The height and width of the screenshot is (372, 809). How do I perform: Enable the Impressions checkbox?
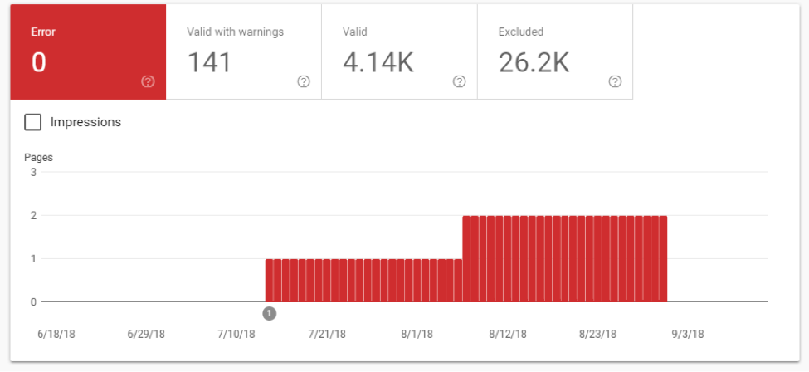(x=33, y=122)
